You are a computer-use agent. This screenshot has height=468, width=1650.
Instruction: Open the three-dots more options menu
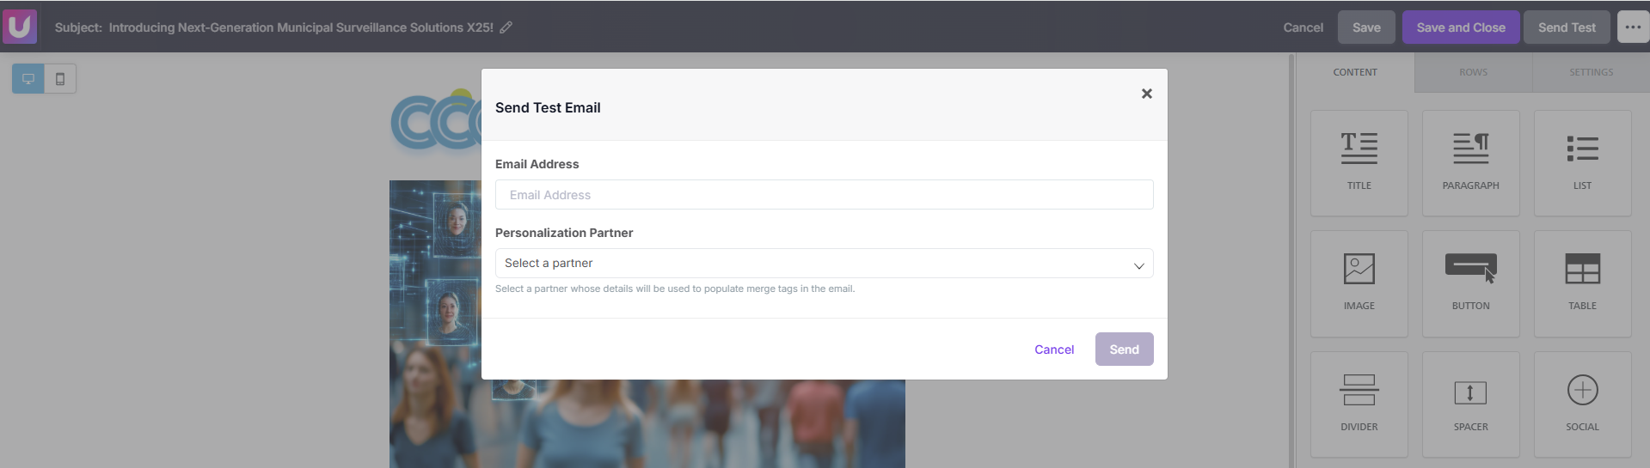[1633, 27]
